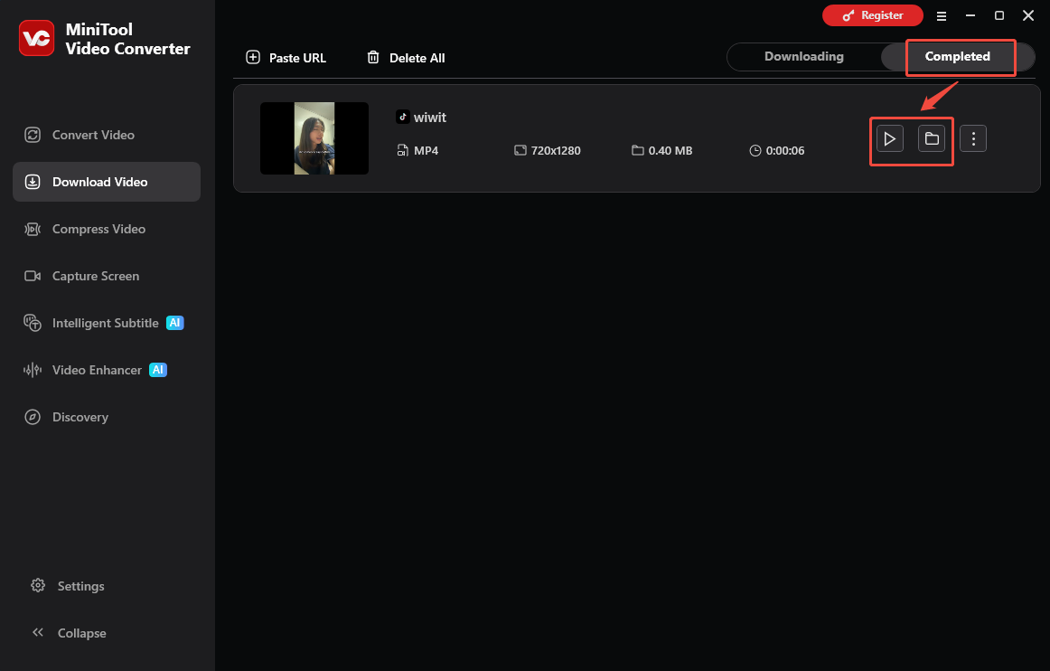Play the downloaded wiwit video

(x=890, y=138)
